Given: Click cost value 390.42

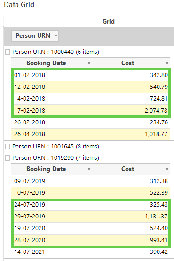Looking at the screenshot, I should [159, 252].
